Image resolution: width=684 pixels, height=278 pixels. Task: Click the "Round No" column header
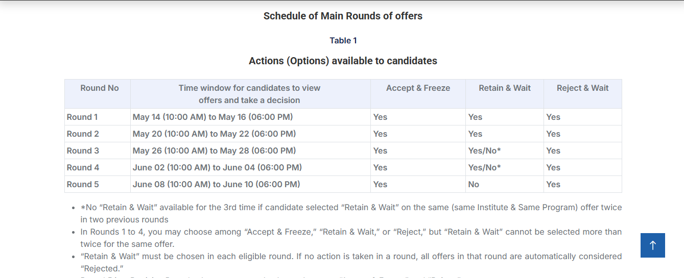pos(99,88)
